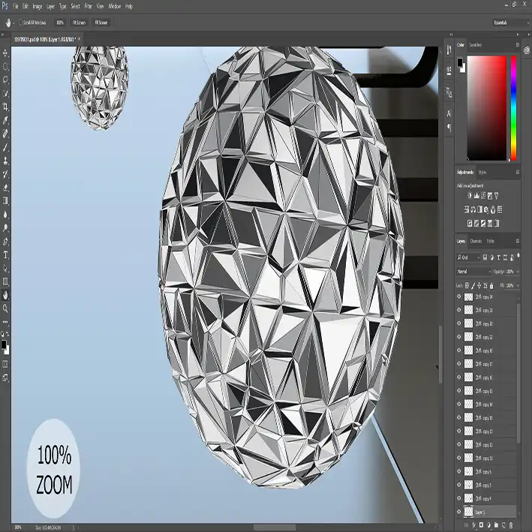The height and width of the screenshot is (532, 532).
Task: Select the Zoom tool in toolbar
Action: click(x=6, y=308)
